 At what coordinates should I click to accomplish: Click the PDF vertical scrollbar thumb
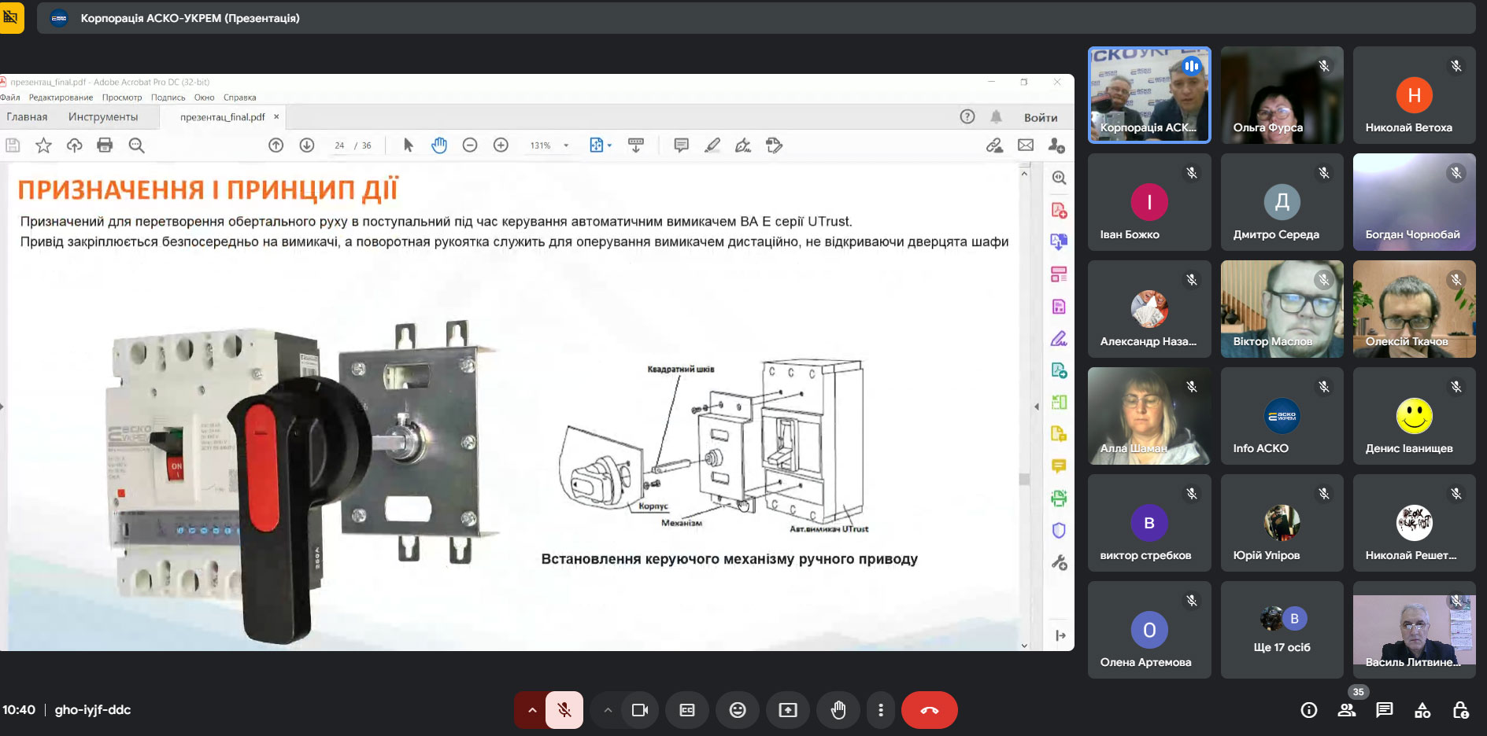click(x=1024, y=479)
